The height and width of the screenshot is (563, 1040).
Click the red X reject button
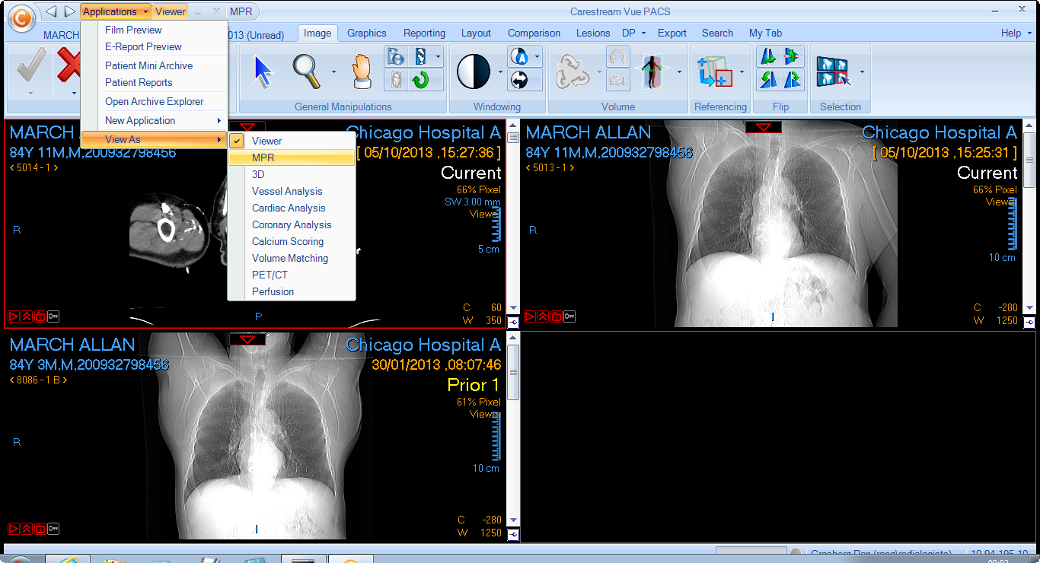(69, 65)
